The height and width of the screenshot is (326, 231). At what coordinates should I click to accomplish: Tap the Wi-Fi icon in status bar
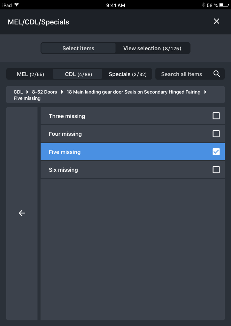(x=17, y=5)
